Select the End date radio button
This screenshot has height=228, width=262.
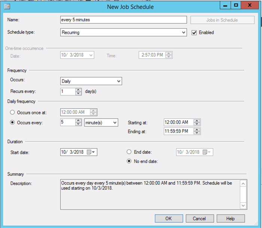130,152
